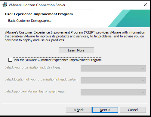Proceed with the Next button
This screenshot has height=117, width=151.
[x=105, y=110]
